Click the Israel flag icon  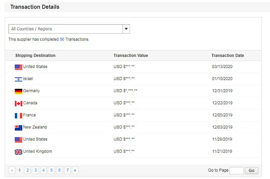click(18, 79)
